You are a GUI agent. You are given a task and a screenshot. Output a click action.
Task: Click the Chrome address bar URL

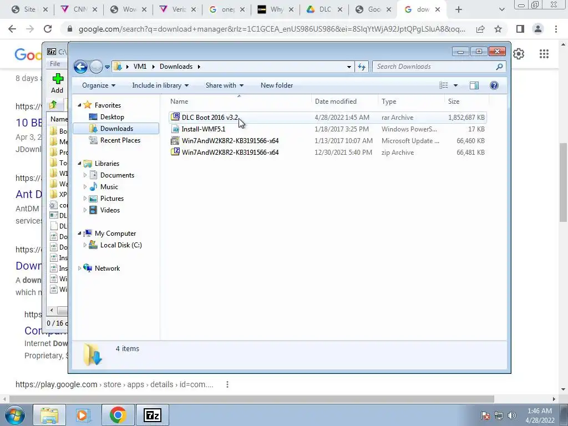pos(272,29)
